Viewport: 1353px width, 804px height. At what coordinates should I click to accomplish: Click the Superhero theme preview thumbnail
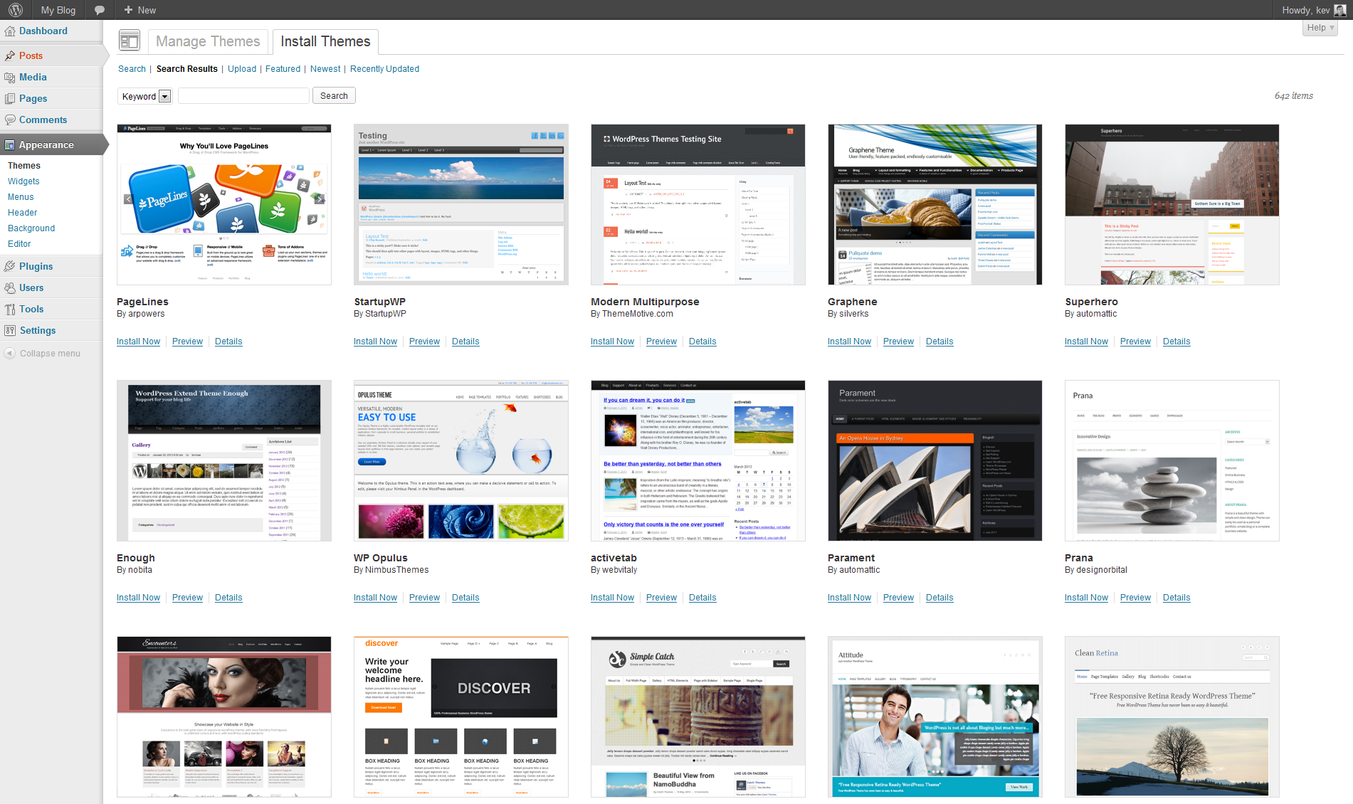[x=1172, y=205]
